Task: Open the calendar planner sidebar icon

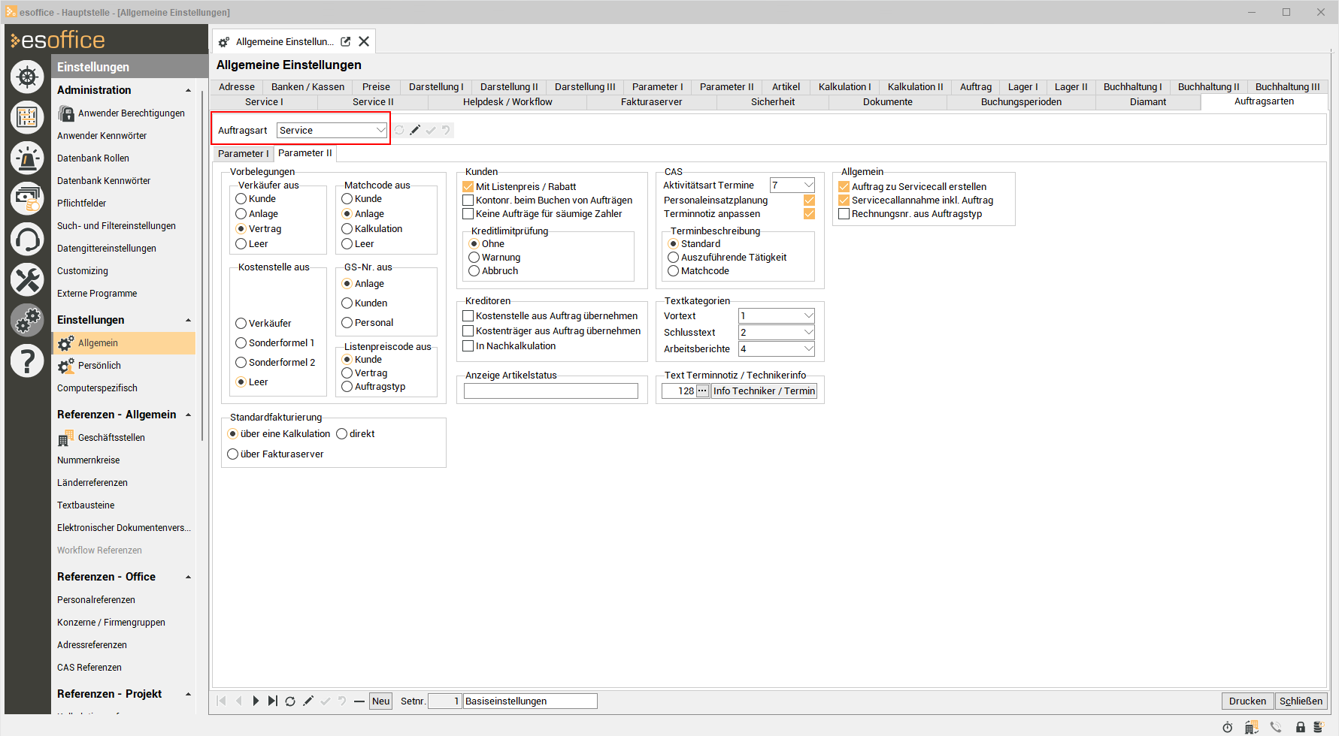Action: click(27, 117)
